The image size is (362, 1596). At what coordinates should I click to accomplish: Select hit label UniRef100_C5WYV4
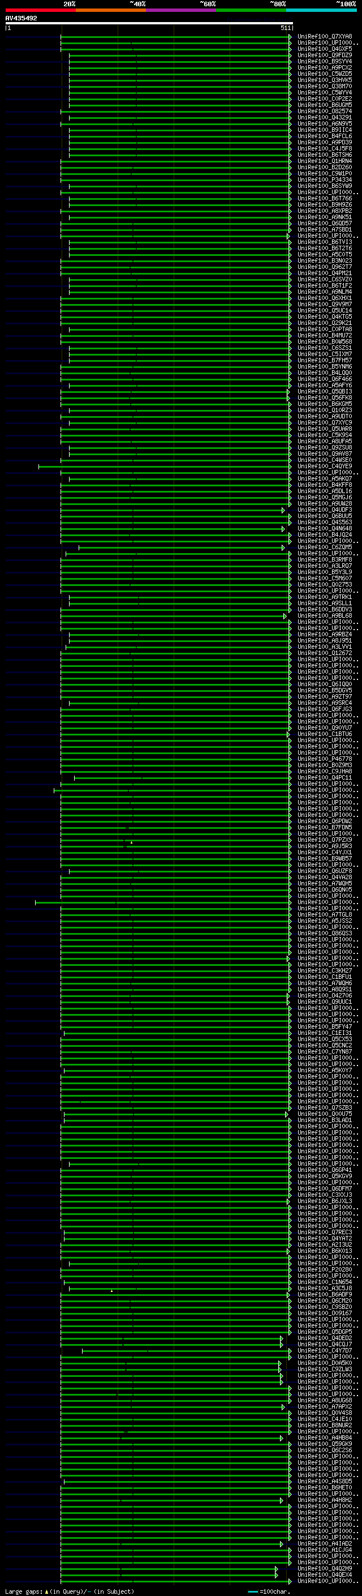[325, 92]
